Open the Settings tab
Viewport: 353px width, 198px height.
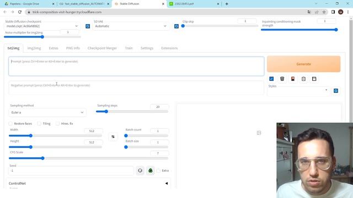point(147,48)
